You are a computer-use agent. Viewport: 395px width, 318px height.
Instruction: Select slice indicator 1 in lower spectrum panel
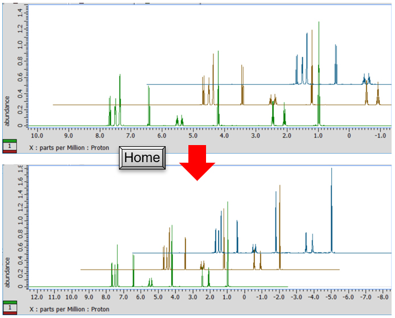[10, 308]
